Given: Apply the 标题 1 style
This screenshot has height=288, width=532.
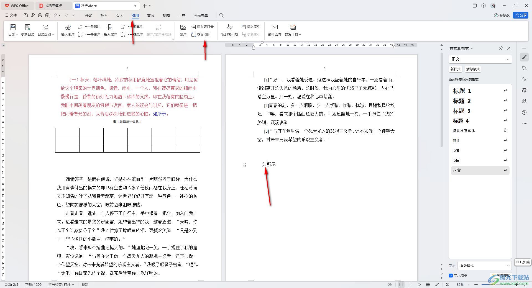Looking at the screenshot, I should click(x=480, y=91).
